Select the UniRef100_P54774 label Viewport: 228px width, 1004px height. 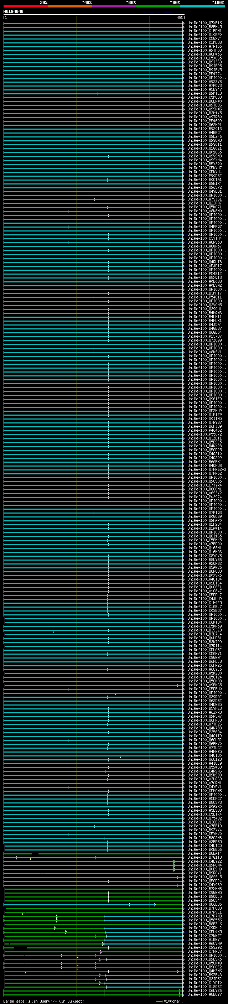204,74
